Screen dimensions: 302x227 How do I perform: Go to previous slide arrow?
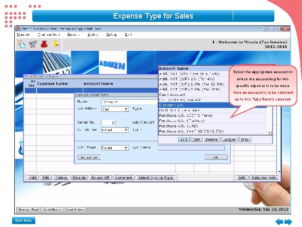[279, 222]
